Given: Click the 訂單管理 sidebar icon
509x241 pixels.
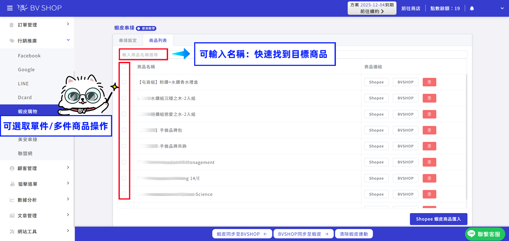Looking at the screenshot, I should pyautogui.click(x=12, y=25).
